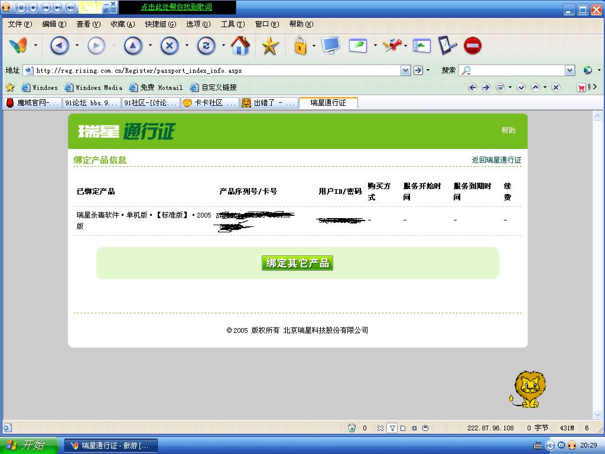This screenshot has height=454, width=605.
Task: Refresh the page with the reload icon
Action: point(206,46)
